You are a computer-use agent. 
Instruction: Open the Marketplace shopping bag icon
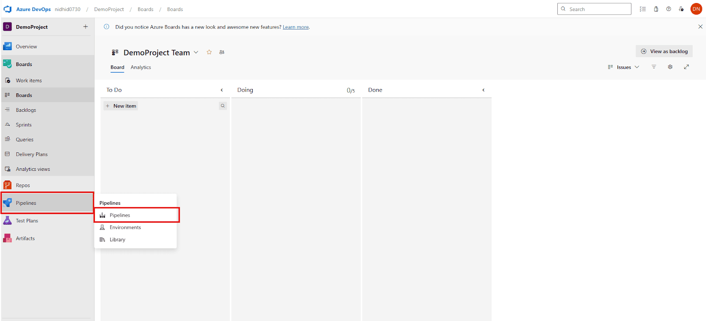[656, 9]
